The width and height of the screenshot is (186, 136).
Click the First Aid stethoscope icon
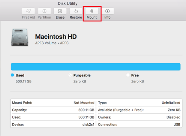(x=29, y=11)
